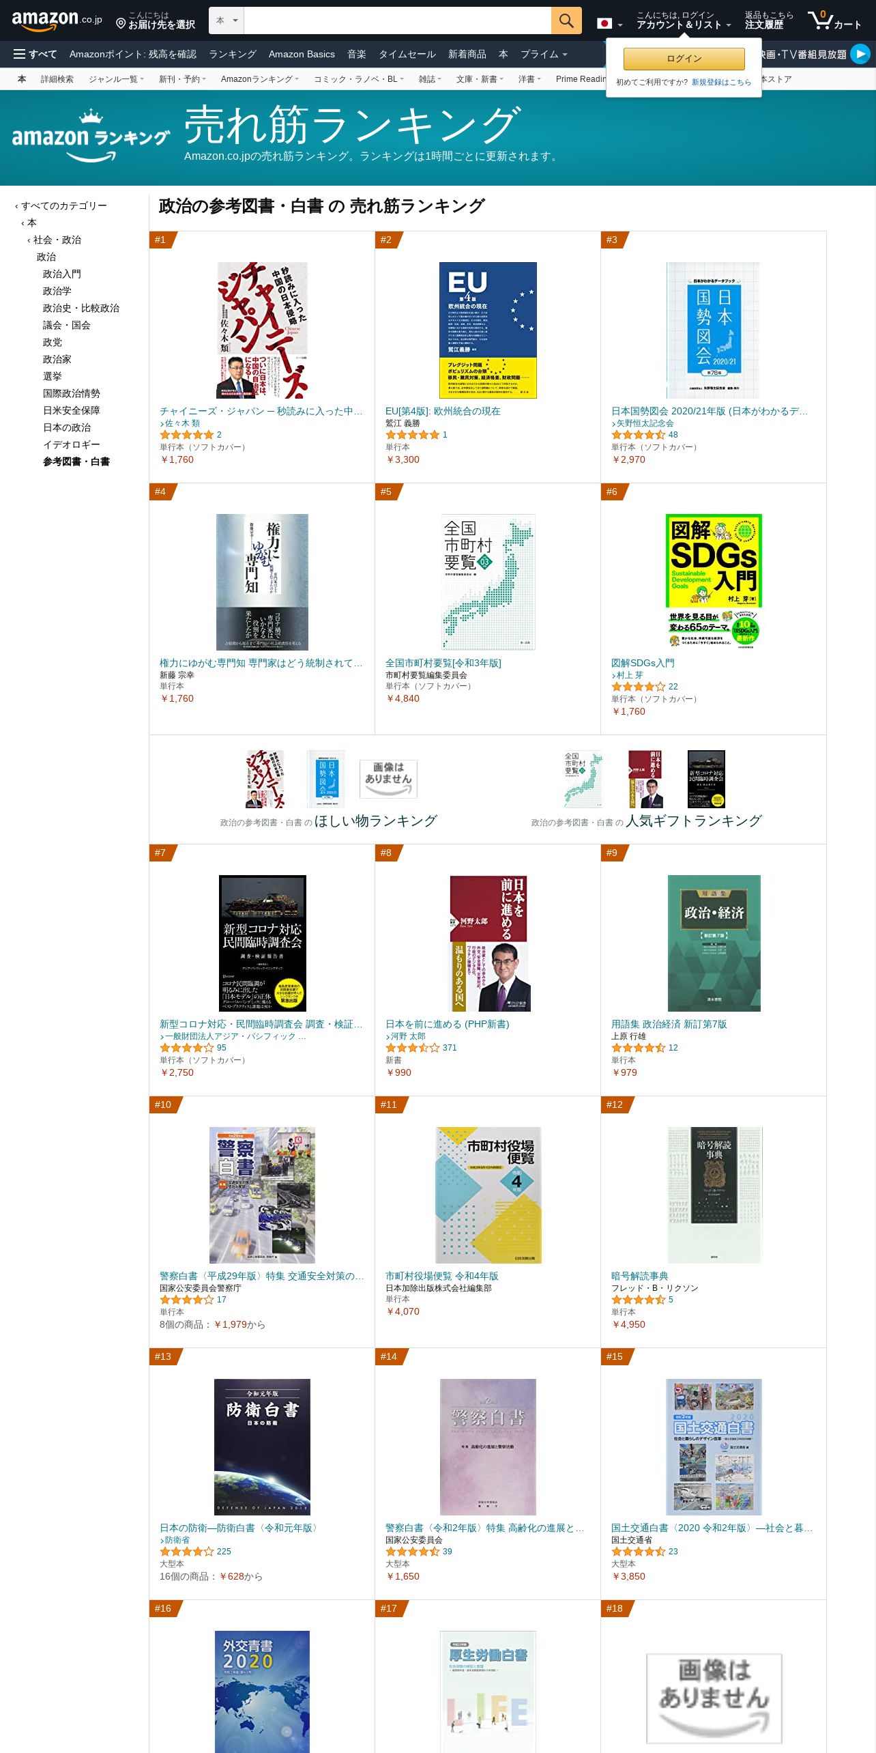Open the 図解SDGs入門 book cover

click(714, 582)
